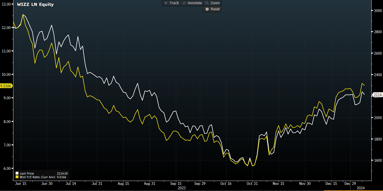The width and height of the screenshot is (383, 191).
Task: Click the WIZZ LN Equity chart title
Action: click(x=35, y=4)
